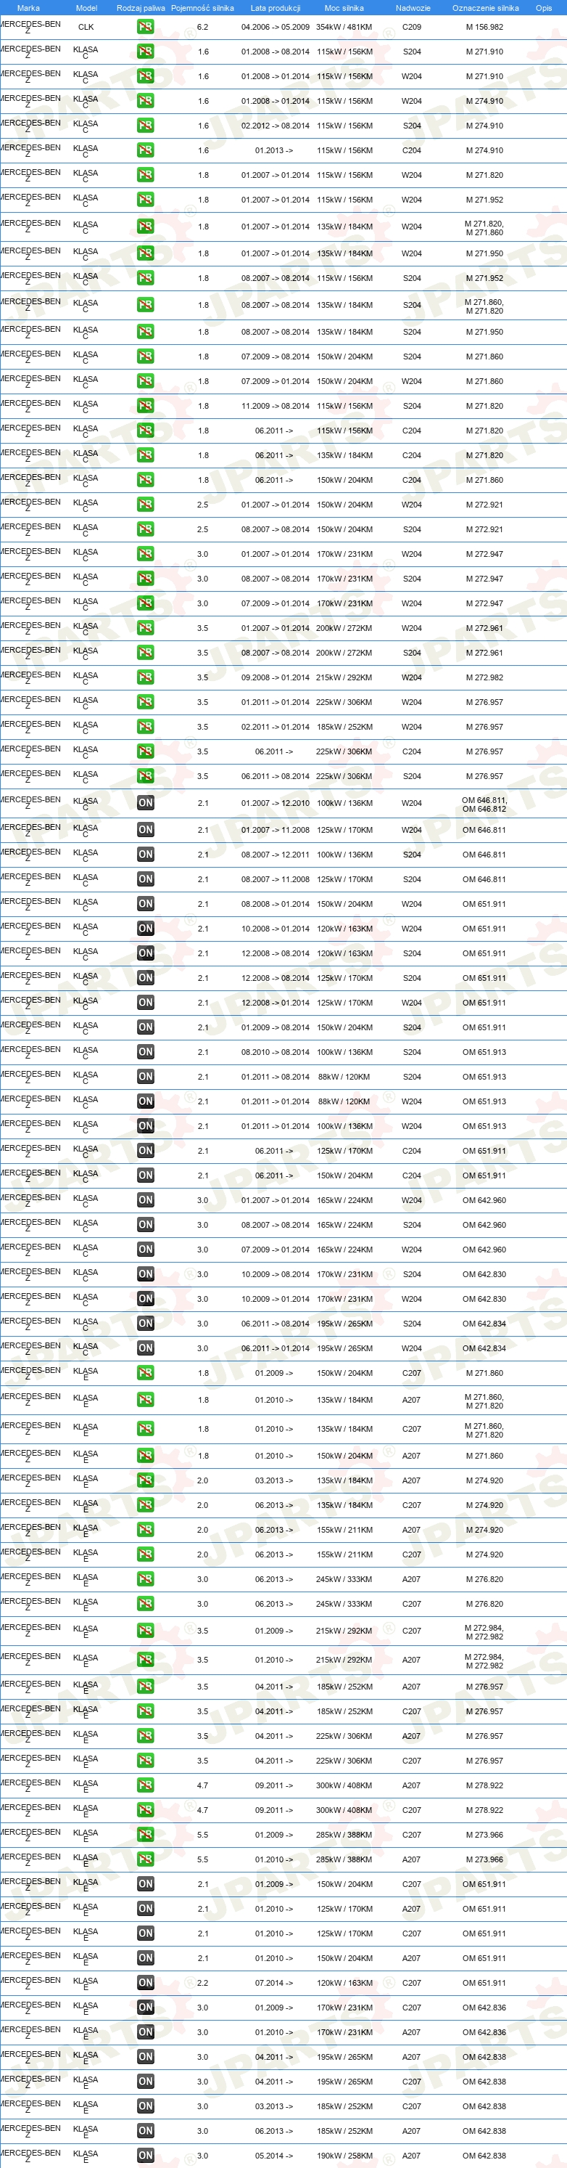Select the 6.2 engine capacity cell
This screenshot has width=567, height=2168.
pyautogui.click(x=202, y=27)
